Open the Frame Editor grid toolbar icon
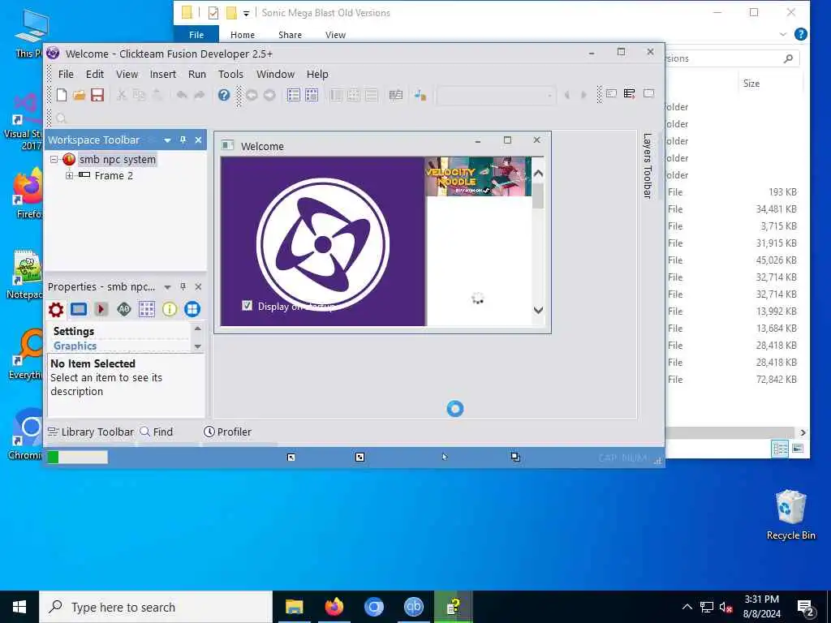The width and height of the screenshot is (831, 623). tap(312, 95)
